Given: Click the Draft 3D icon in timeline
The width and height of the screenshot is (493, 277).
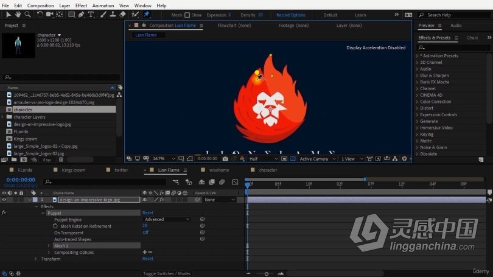Looking at the screenshot, I should pos(189,182).
